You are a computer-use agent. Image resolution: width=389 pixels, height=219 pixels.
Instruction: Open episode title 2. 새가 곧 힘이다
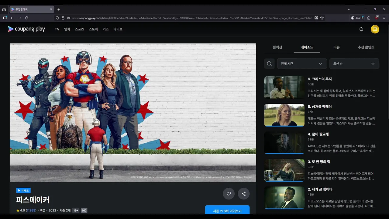point(320,189)
